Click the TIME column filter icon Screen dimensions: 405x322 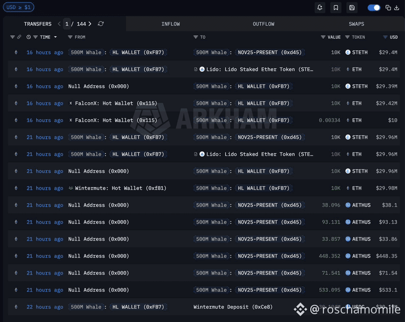click(35, 37)
